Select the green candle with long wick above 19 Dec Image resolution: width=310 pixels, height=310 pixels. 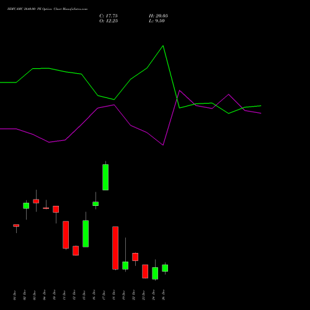click(x=125, y=265)
